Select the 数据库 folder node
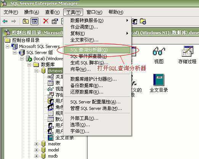 point(48,65)
